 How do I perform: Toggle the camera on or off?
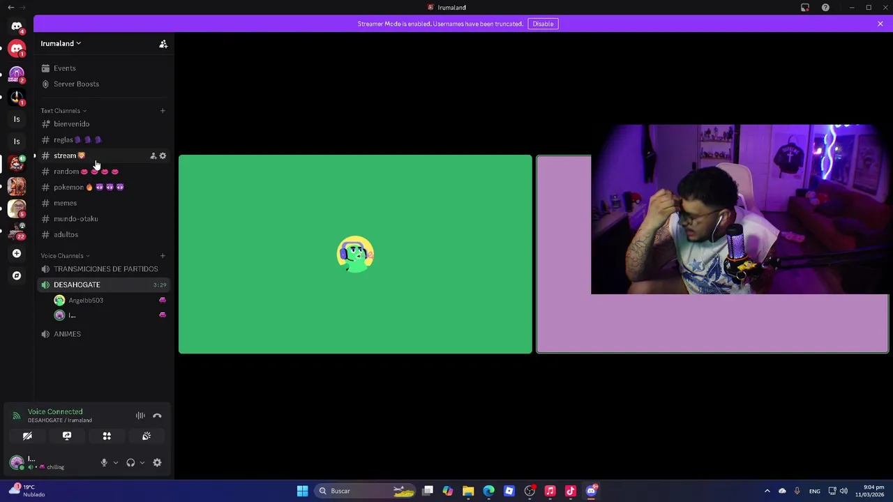pyautogui.click(x=27, y=436)
